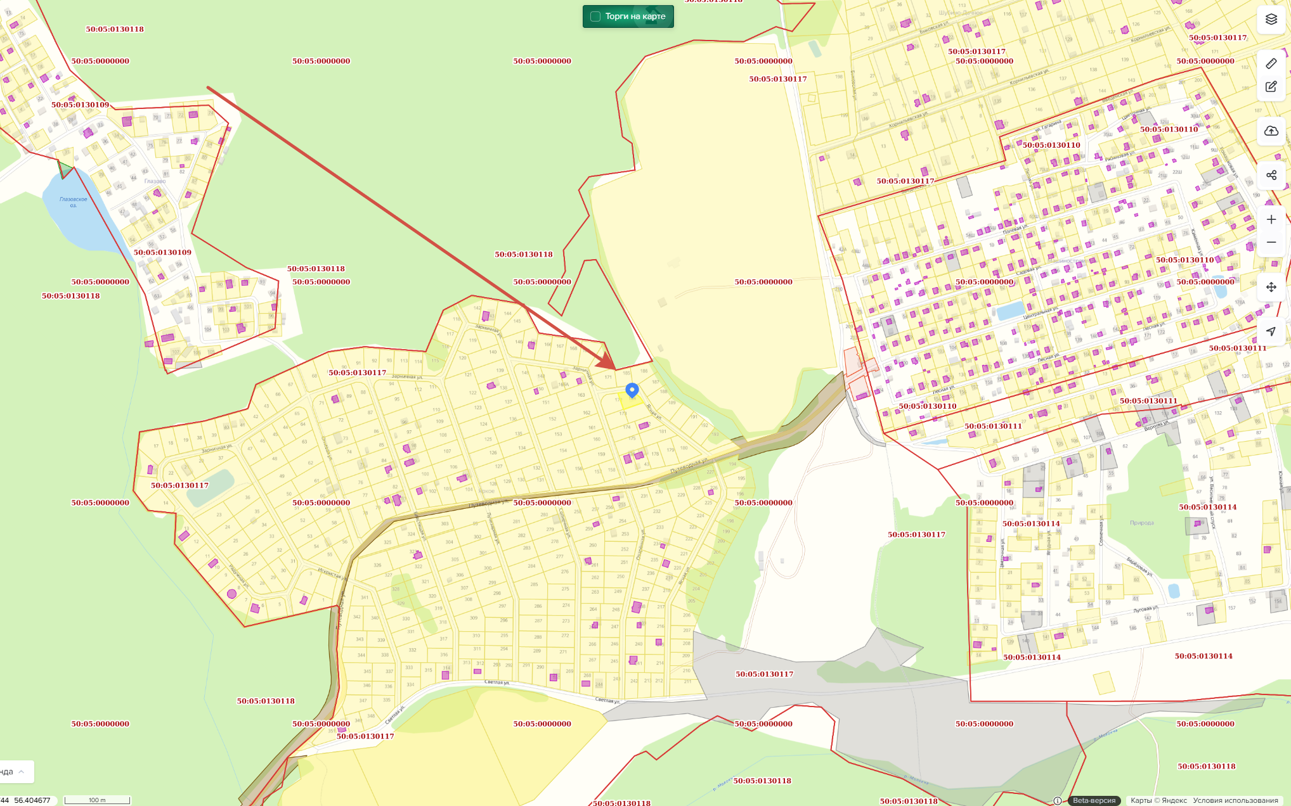
Task: Open 'Карты © Яндекс' attribution link
Action: tap(1158, 800)
